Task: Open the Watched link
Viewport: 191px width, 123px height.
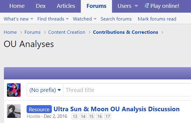Action: (x=82, y=19)
